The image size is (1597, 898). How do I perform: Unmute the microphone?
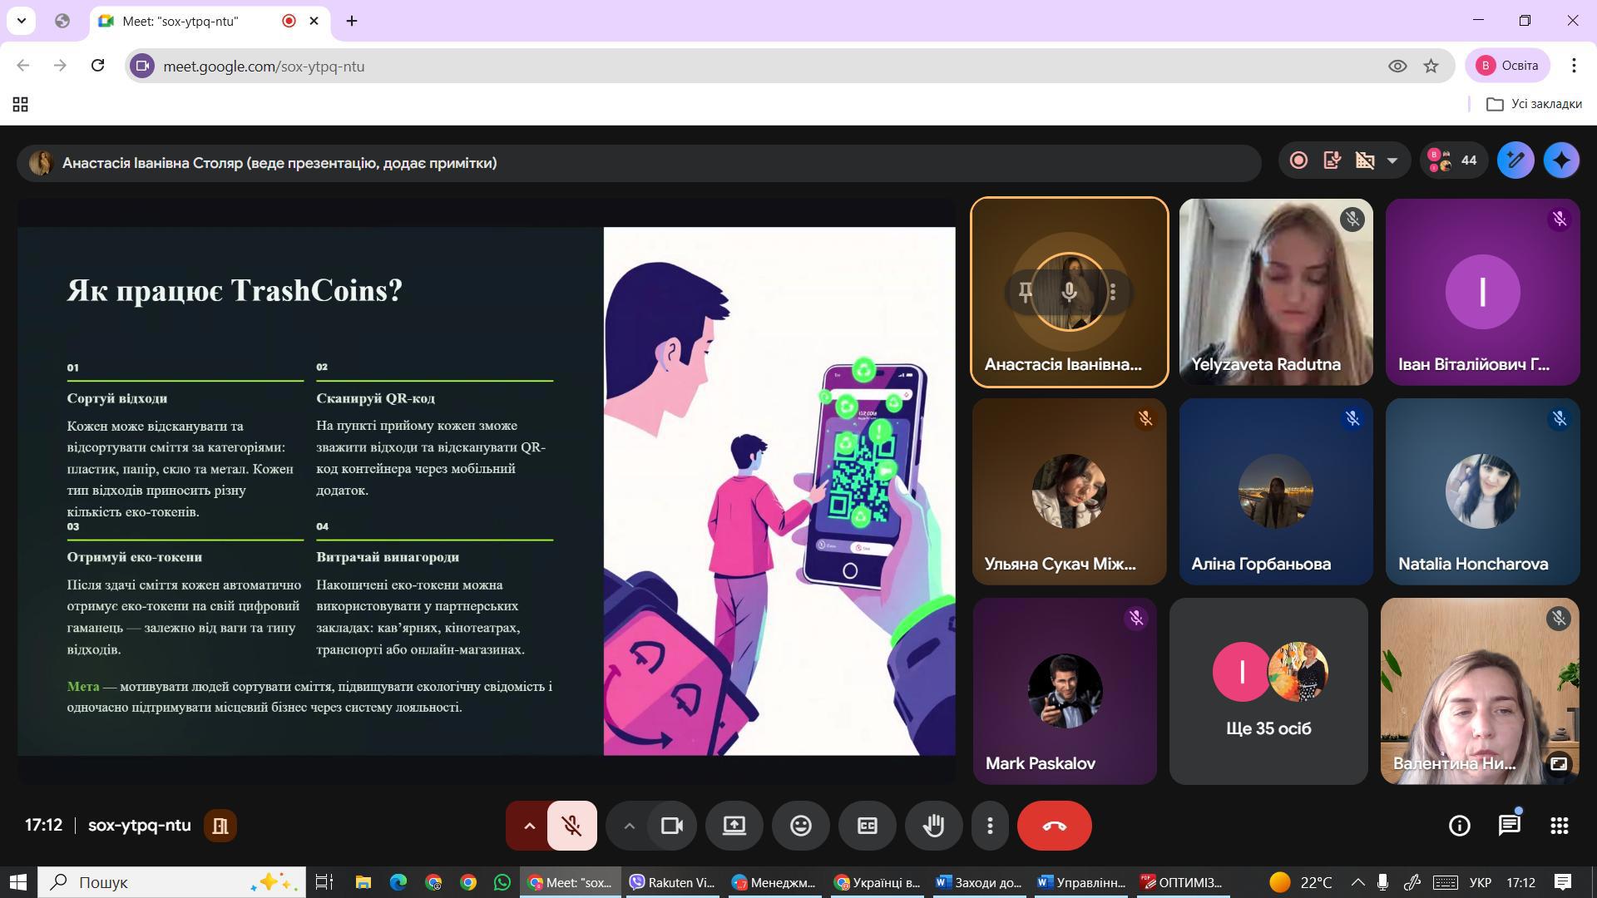coord(571,826)
